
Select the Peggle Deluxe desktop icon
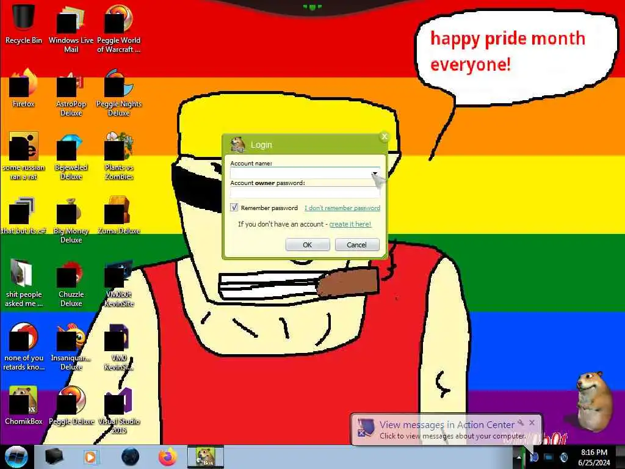[x=71, y=405]
